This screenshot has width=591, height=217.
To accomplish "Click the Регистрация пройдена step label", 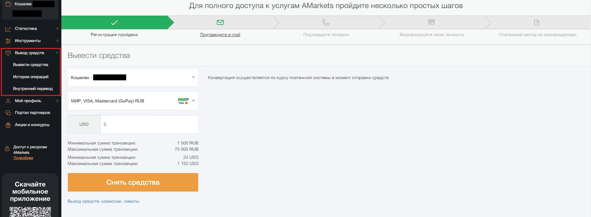I will pyautogui.click(x=114, y=35).
